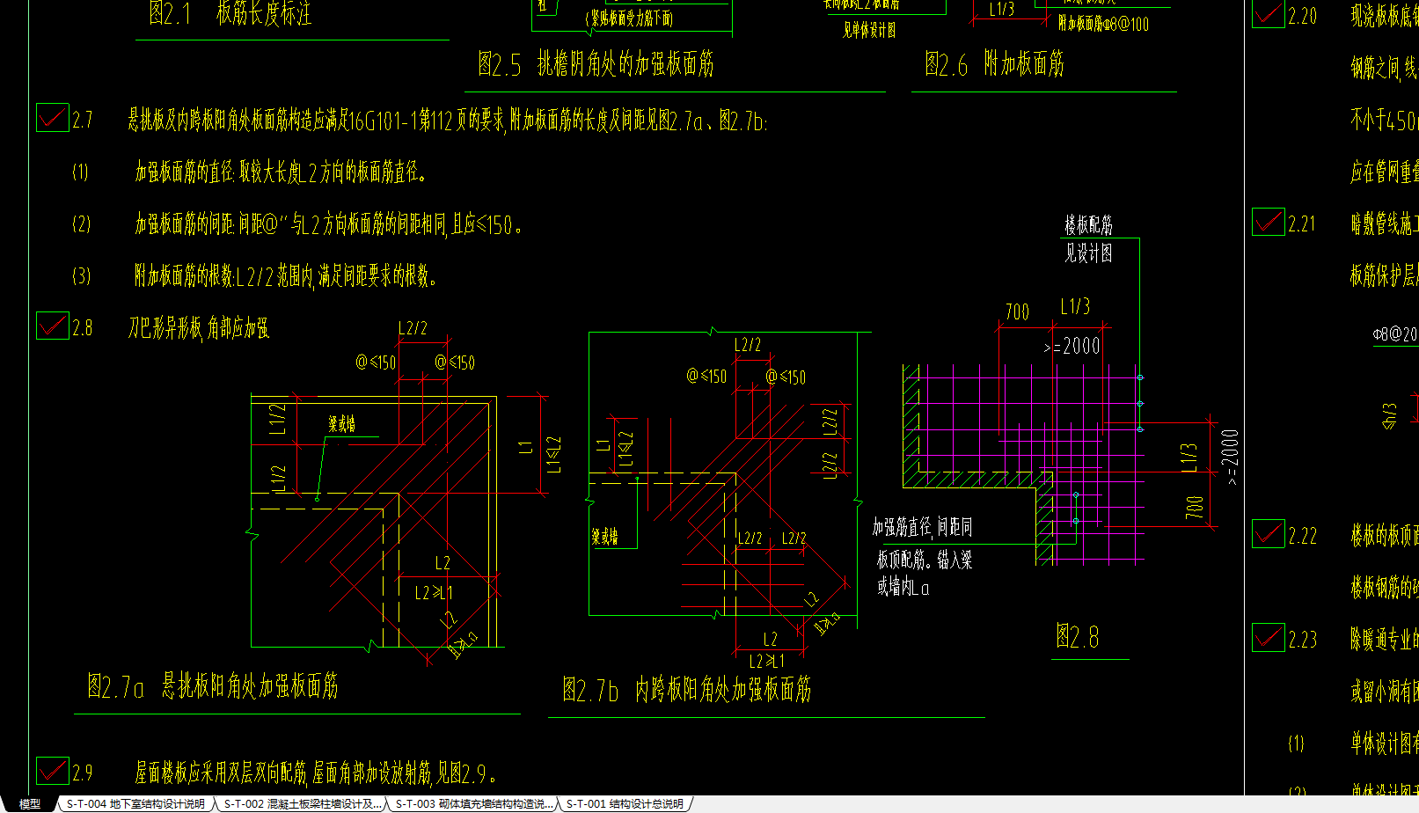Toggle the checkbox beside item 2.20
This screenshot has width=1419, height=813.
point(1269,13)
